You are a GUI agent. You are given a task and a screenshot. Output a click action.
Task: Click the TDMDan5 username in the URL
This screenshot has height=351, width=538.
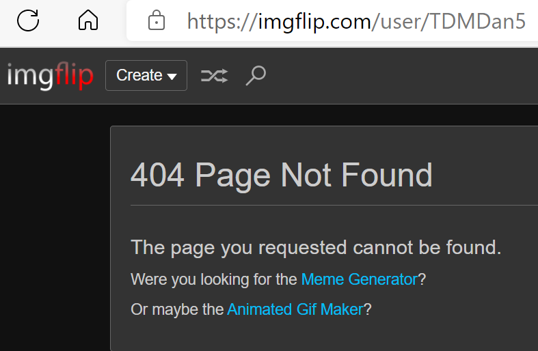pyautogui.click(x=477, y=21)
